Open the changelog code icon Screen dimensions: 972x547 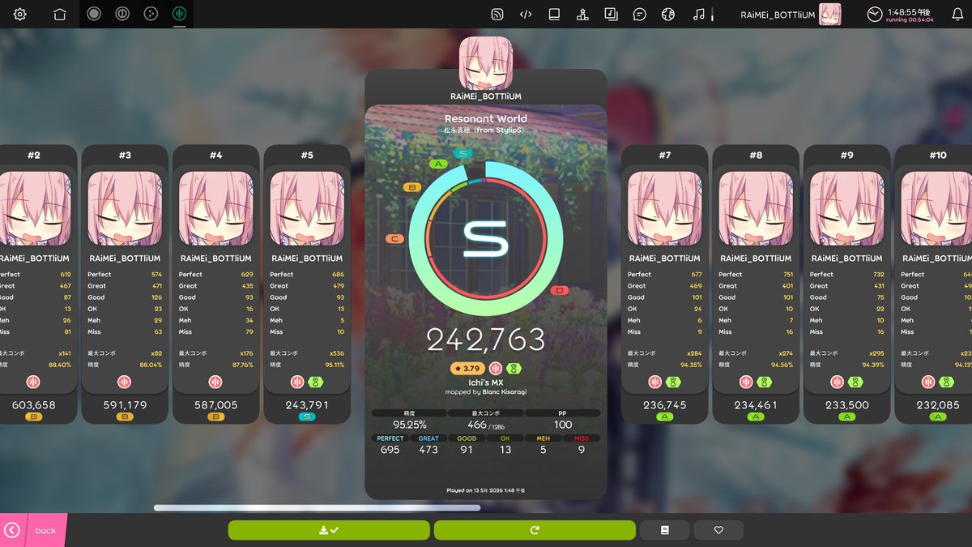526,14
